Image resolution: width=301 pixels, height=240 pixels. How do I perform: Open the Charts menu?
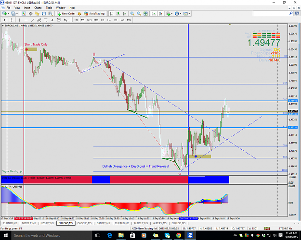click(38, 8)
